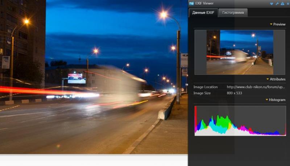
Task: Close the EXIF Viewer panel
Action: pos(288,4)
